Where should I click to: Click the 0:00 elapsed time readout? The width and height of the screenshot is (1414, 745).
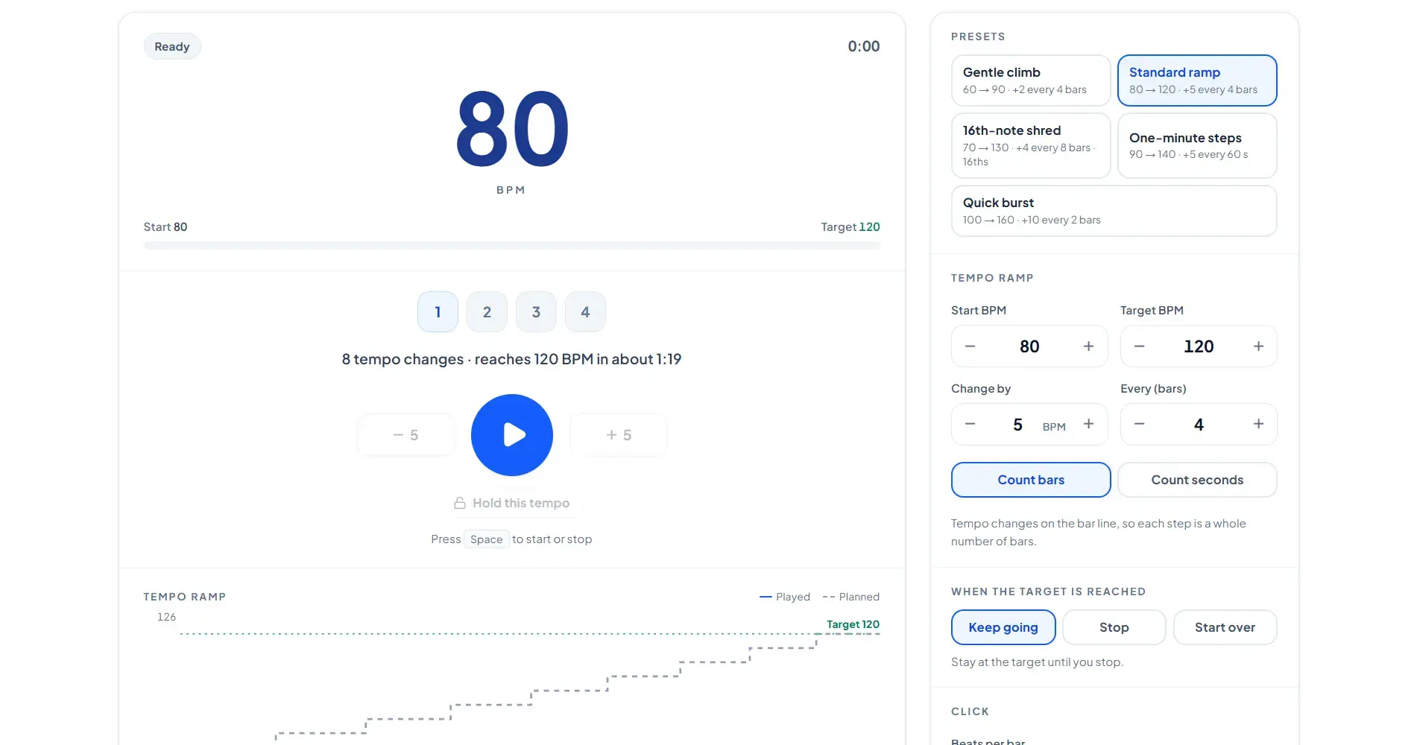pos(864,46)
